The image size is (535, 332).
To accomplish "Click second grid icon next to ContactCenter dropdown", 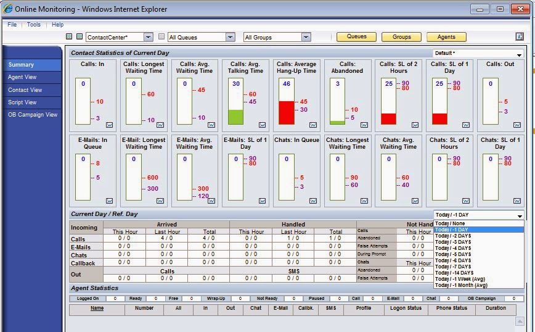I will (80, 36).
